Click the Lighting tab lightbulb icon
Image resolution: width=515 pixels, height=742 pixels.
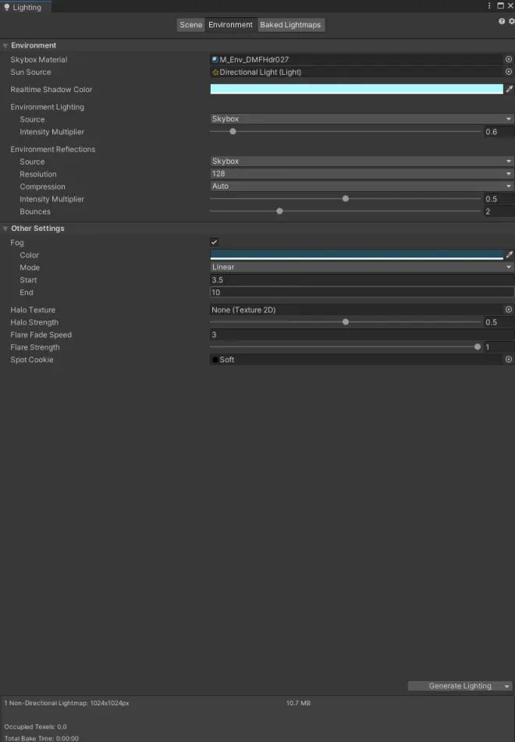point(7,7)
